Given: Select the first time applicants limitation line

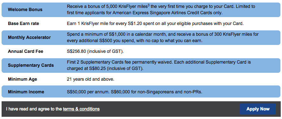Looking at the screenshot, I should pos(145,13).
